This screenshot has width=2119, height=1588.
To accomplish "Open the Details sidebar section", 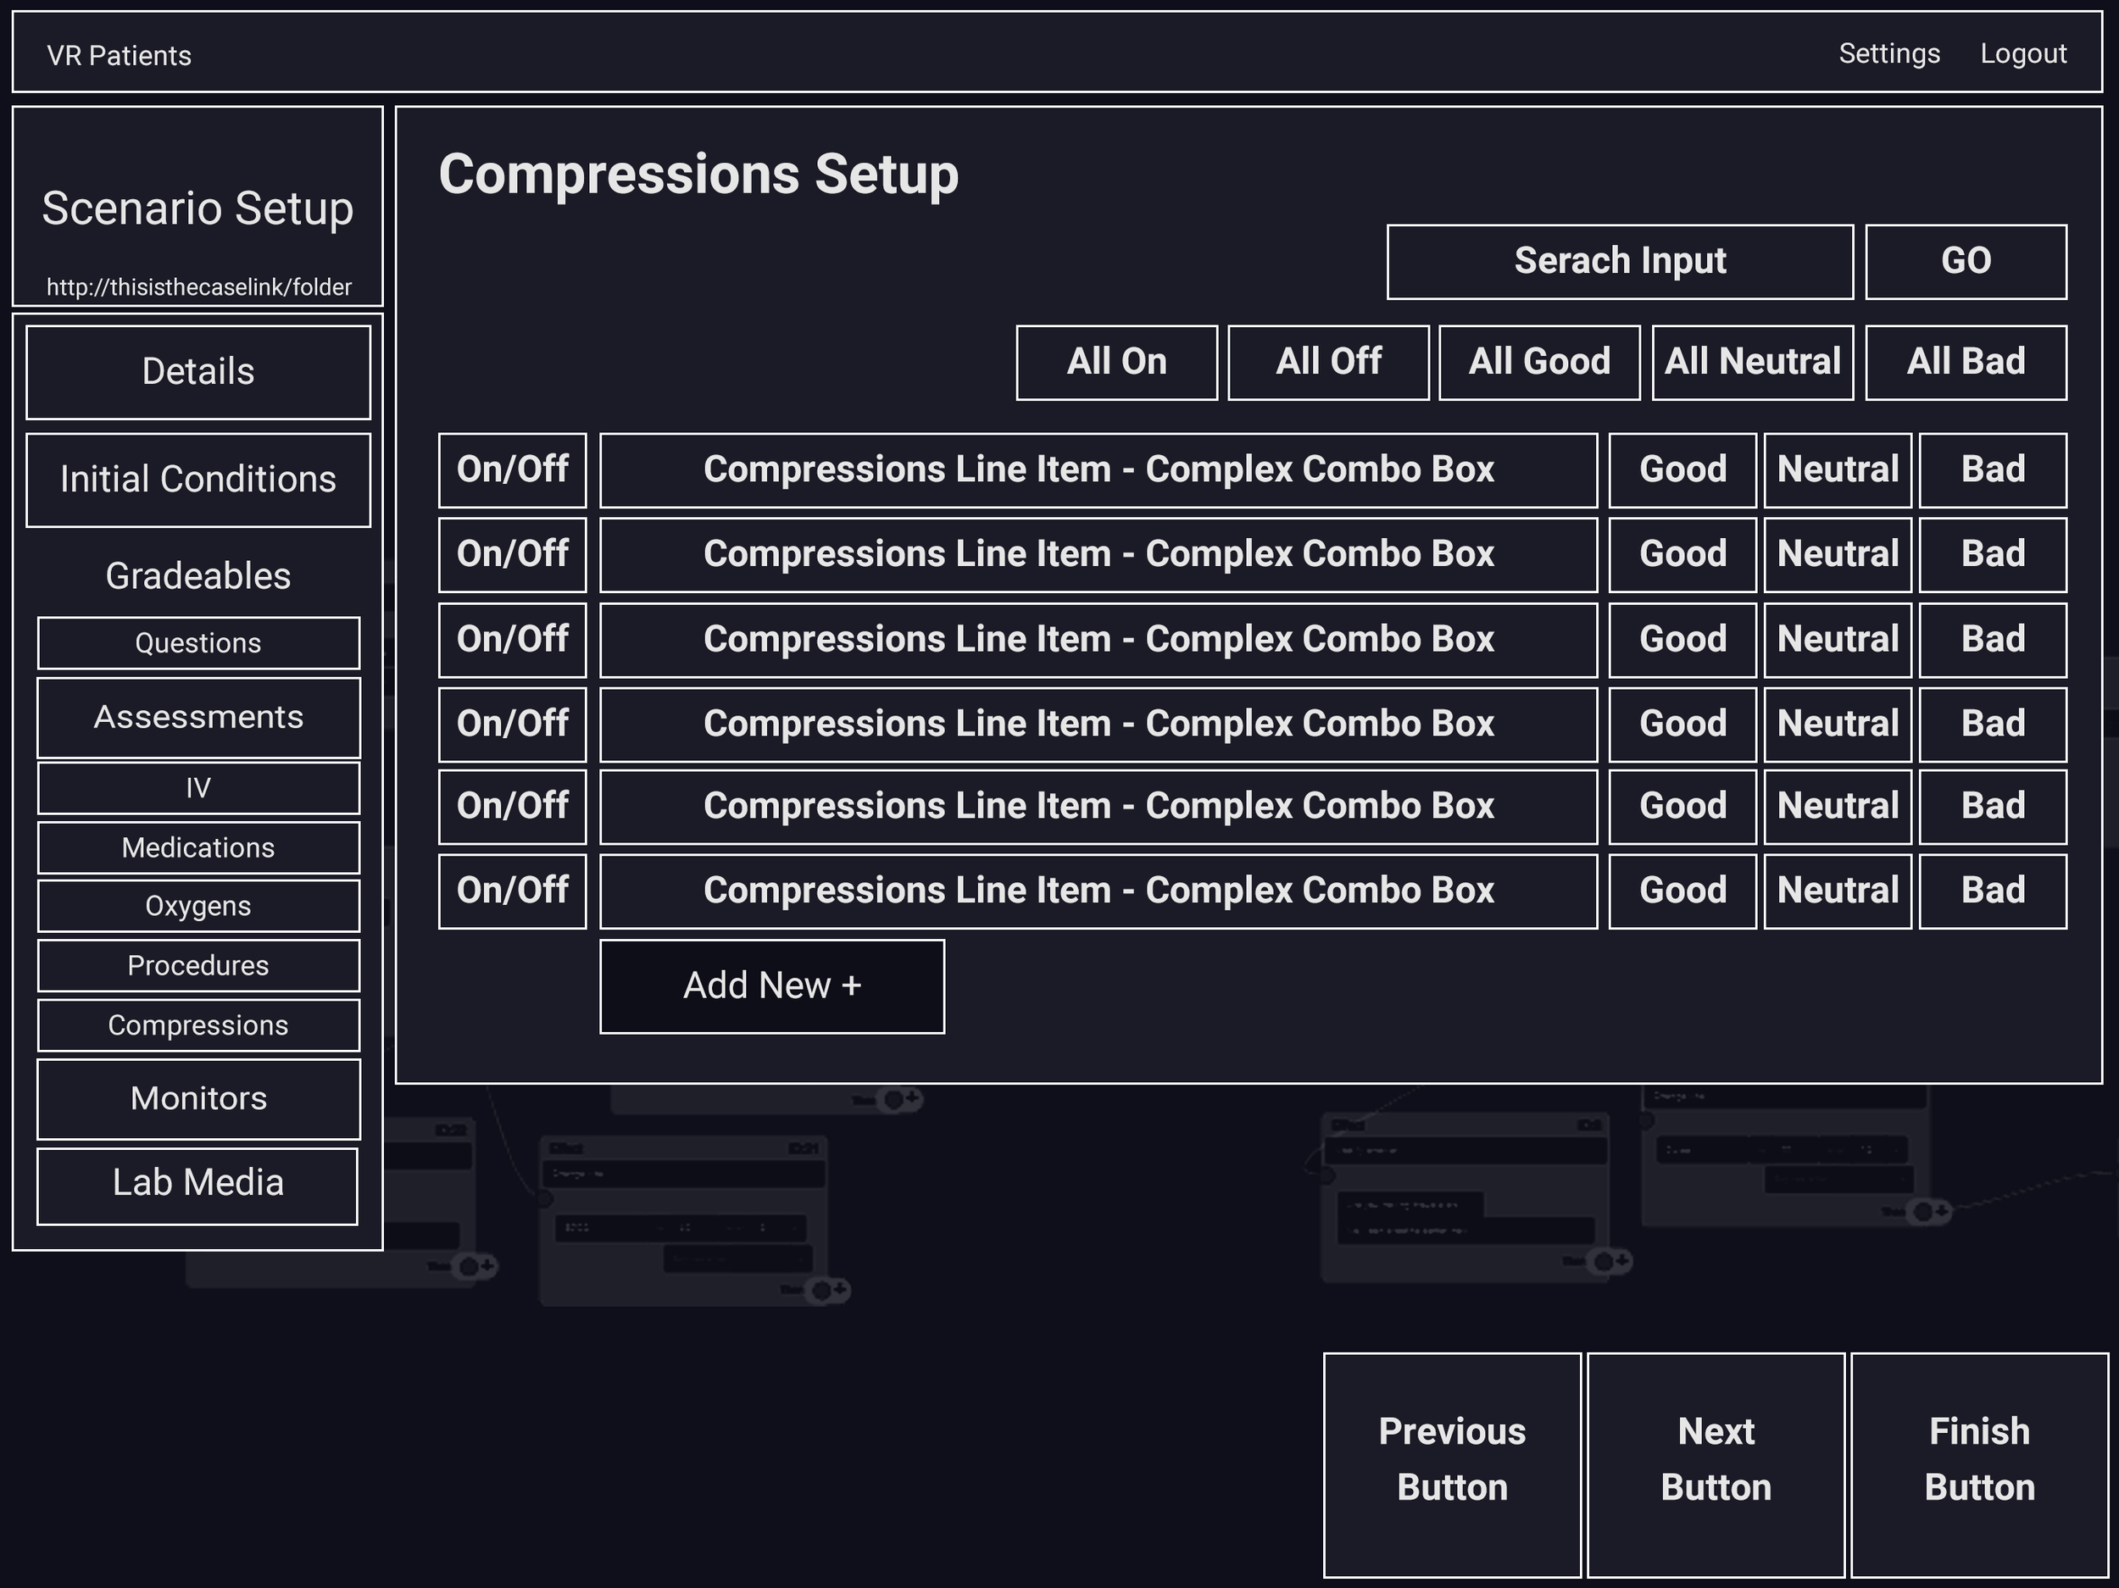I will (x=198, y=372).
